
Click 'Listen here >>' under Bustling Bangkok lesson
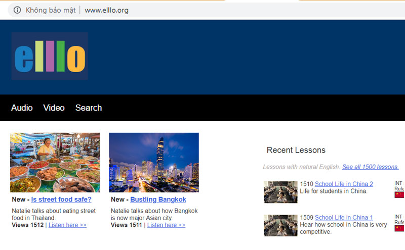166,225
